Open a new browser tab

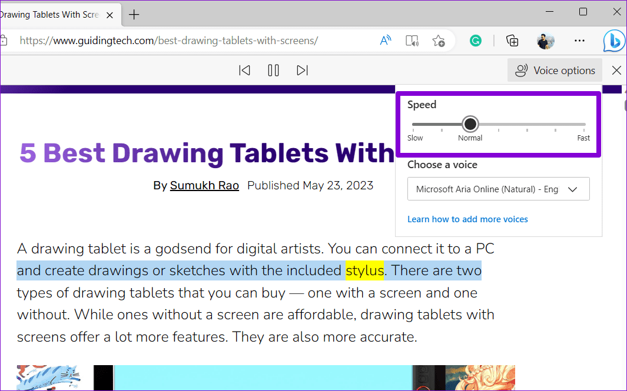click(134, 15)
